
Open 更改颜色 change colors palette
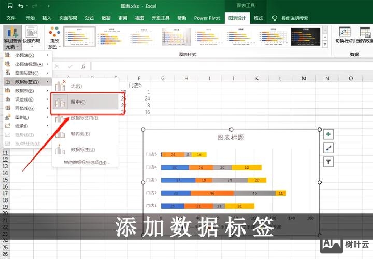point(54,37)
